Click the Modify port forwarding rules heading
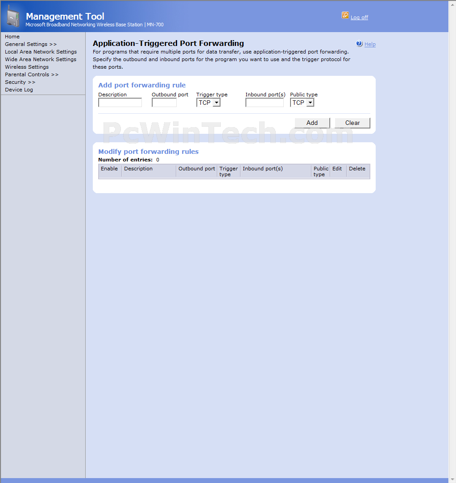 (x=149, y=152)
